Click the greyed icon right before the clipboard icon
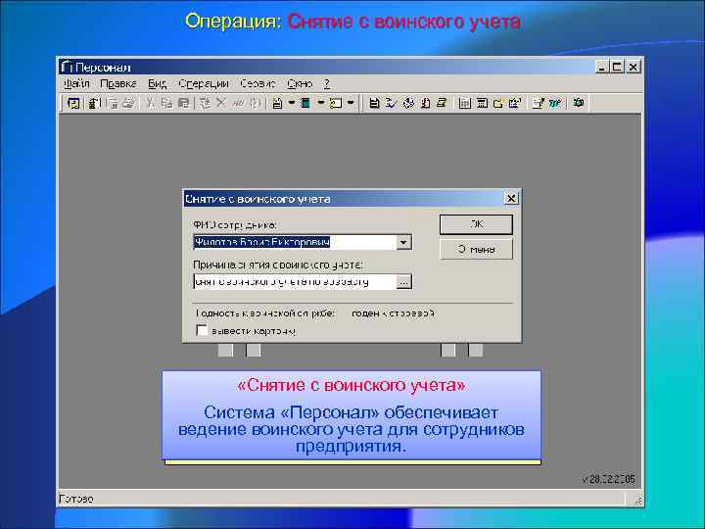705x529 pixels. (x=255, y=103)
